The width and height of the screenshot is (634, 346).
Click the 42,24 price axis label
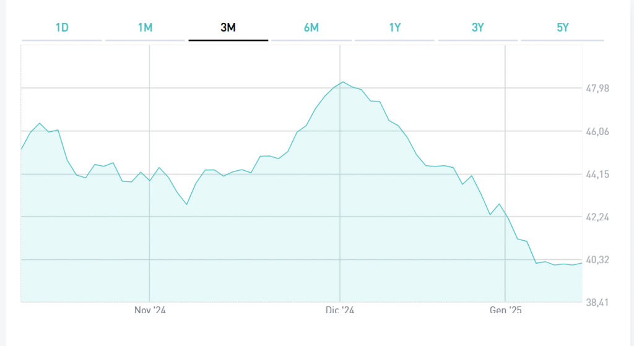pyautogui.click(x=597, y=217)
